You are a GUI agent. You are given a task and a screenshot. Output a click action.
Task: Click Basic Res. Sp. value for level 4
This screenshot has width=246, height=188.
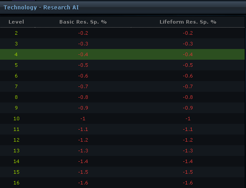coord(83,54)
